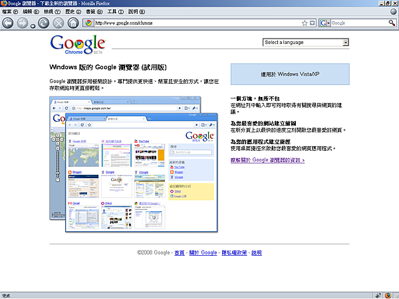Click the Firefox icon in the status bar
This screenshot has height=299, width=399.
pos(388,296)
